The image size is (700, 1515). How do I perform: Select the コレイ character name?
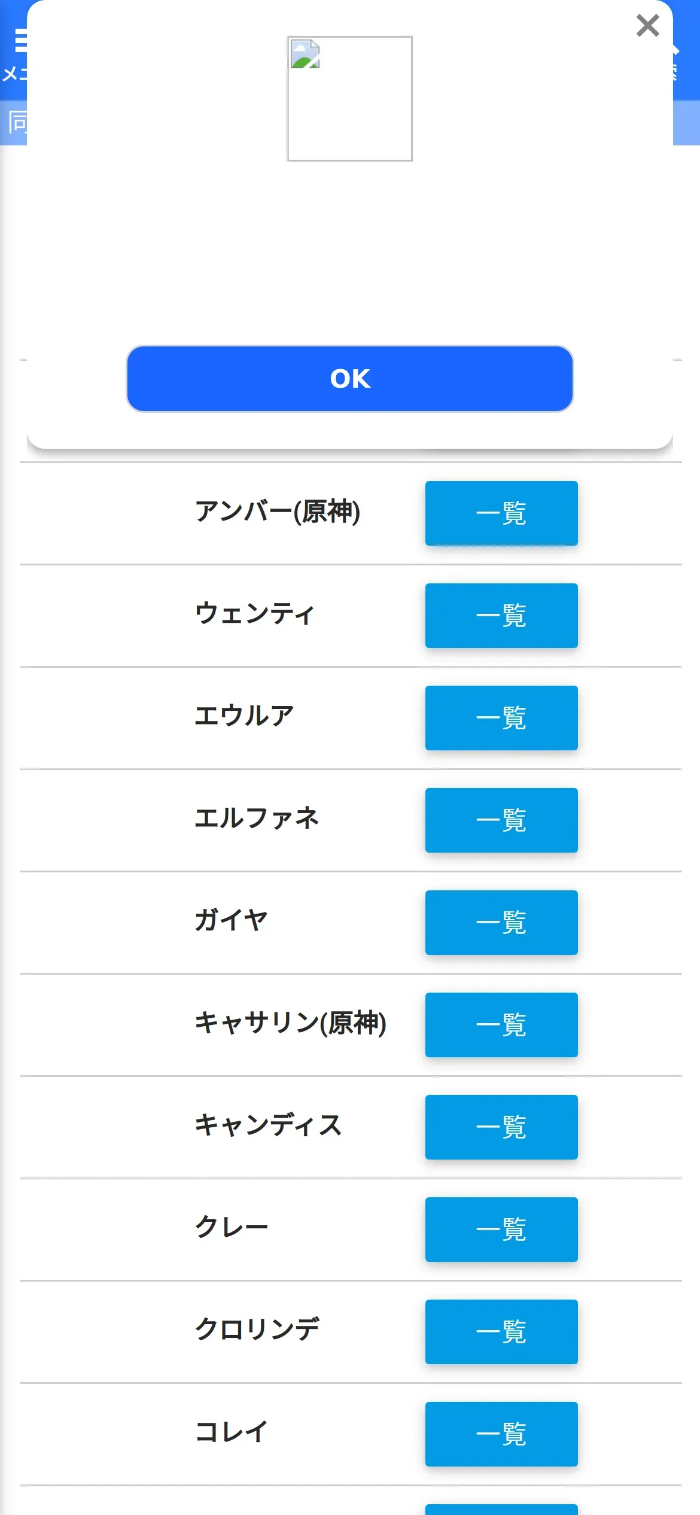[x=231, y=1432]
